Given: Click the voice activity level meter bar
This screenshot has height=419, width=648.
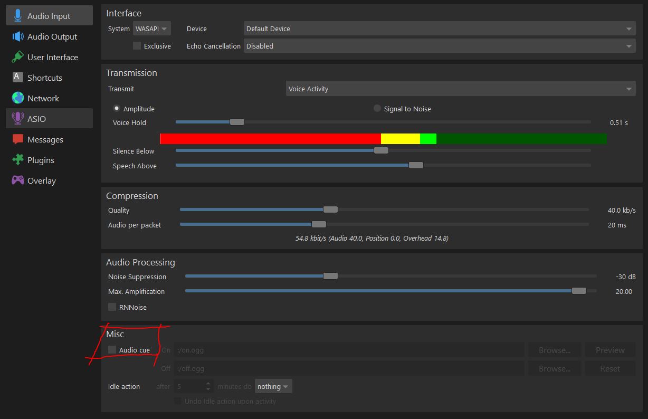Looking at the screenshot, I should coord(383,139).
